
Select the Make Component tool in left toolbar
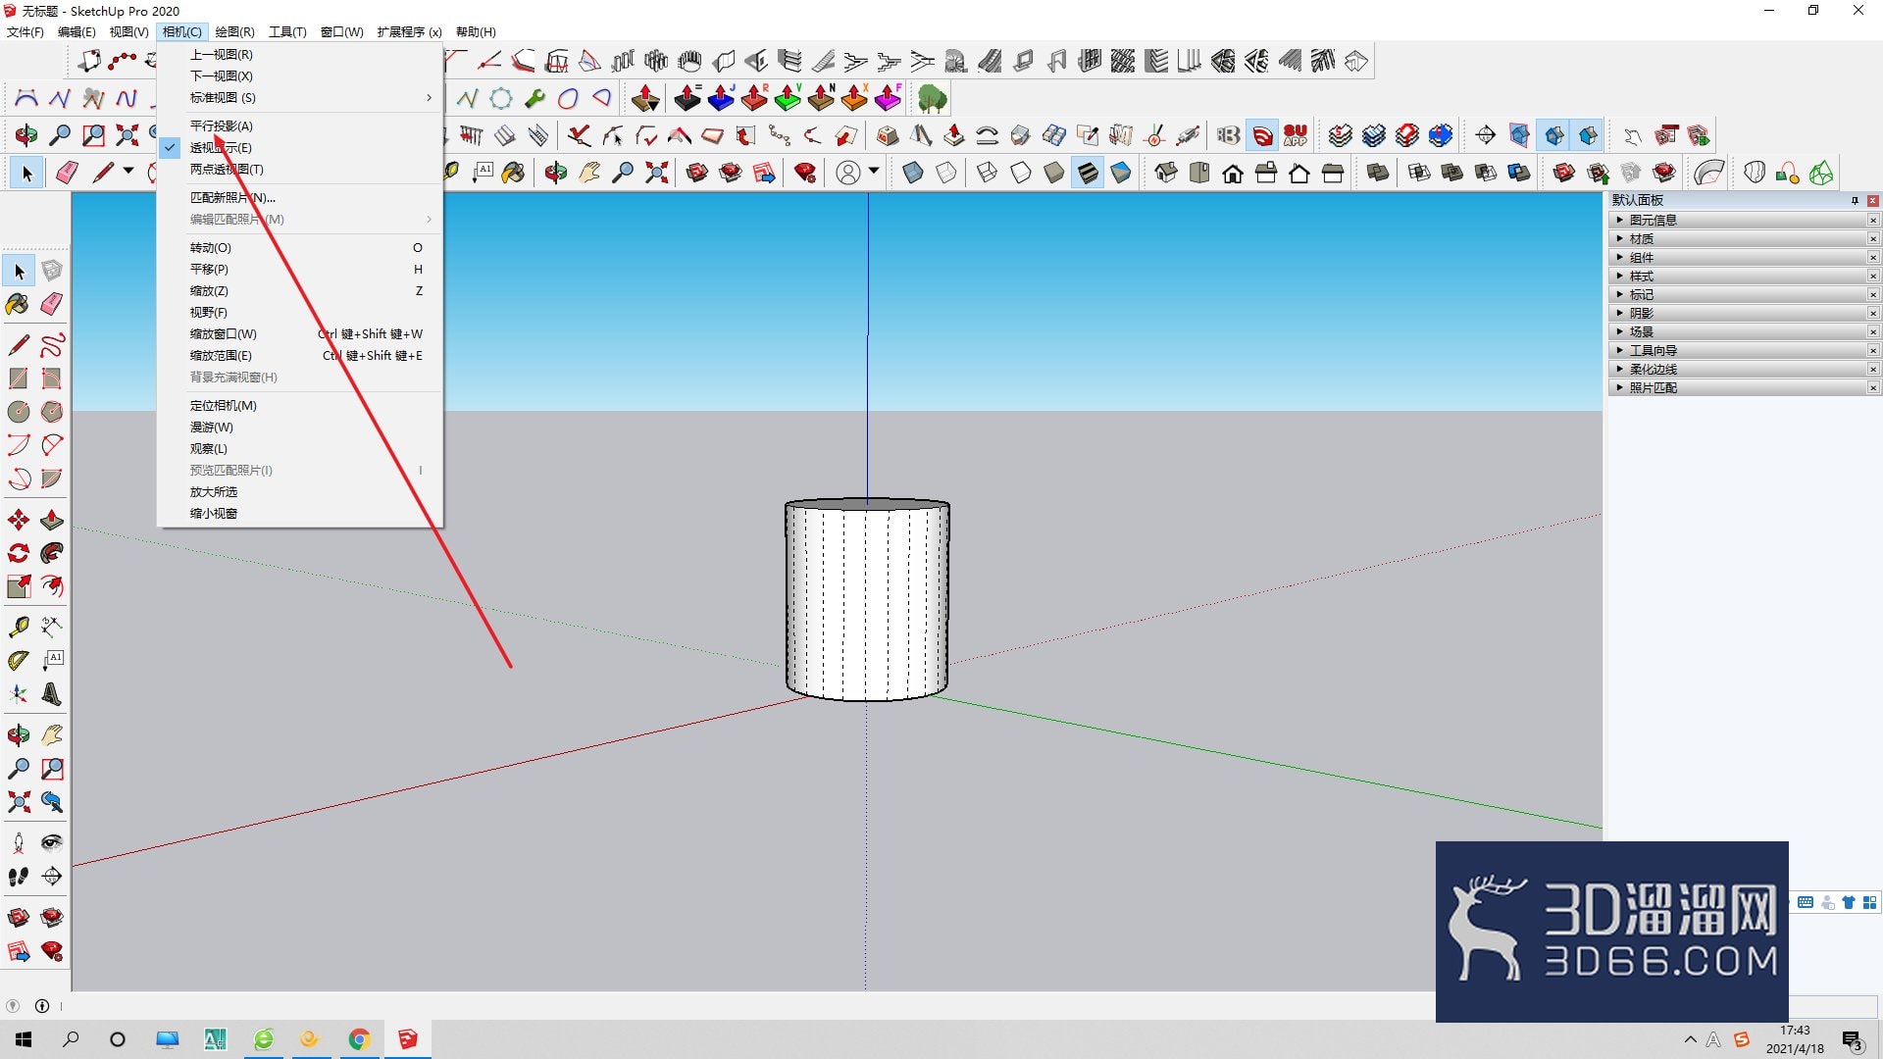click(52, 271)
